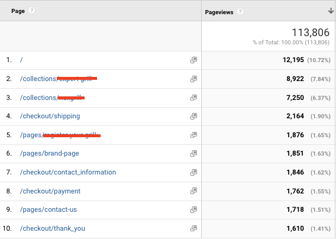
Task: Open external link icon for row 2
Action: tap(193, 79)
